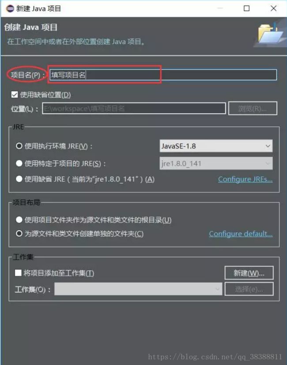This screenshot has height=365, width=287.
Task: Click the Java project folder wizard icon
Action: click(270, 33)
